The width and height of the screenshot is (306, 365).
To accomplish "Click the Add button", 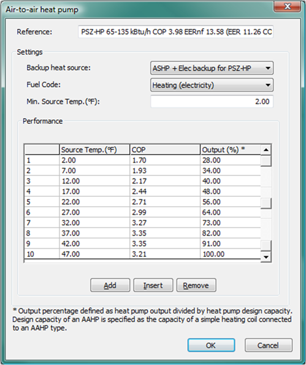I will [x=110, y=285].
